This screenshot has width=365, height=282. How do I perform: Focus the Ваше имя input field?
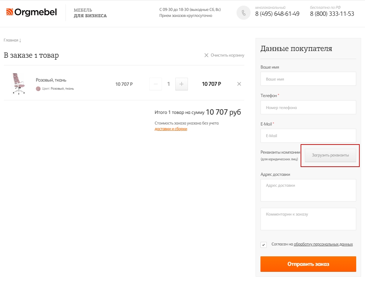pos(308,79)
